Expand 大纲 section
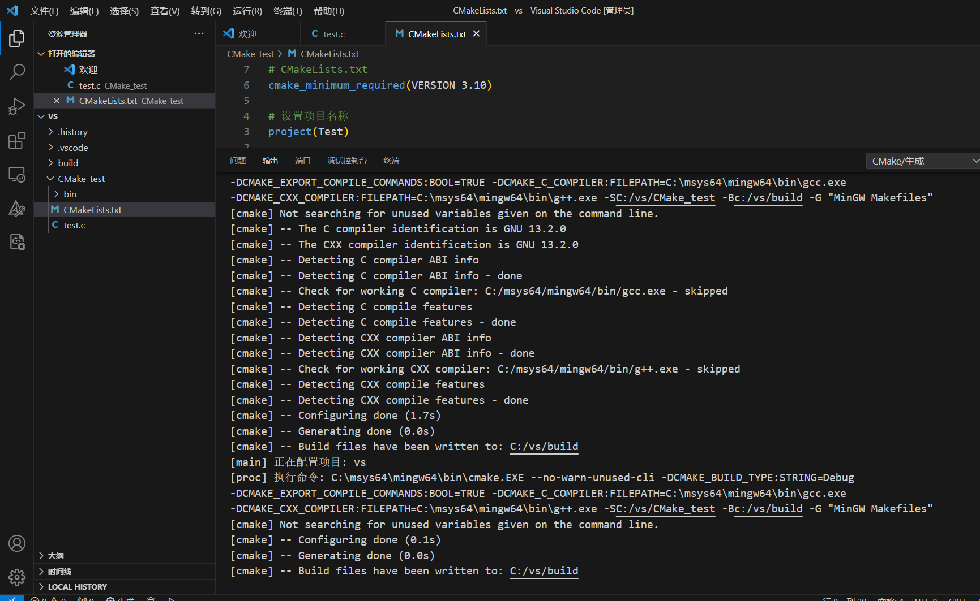This screenshot has height=601, width=980. coord(125,556)
